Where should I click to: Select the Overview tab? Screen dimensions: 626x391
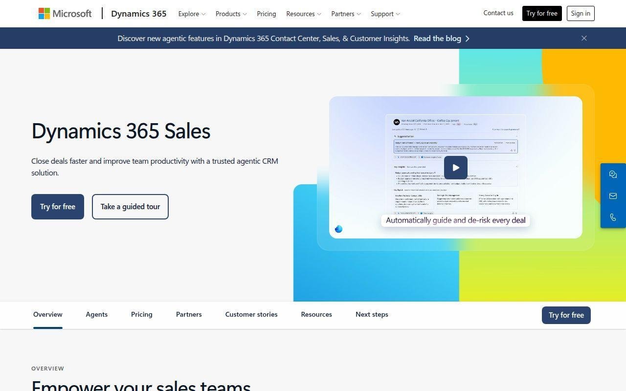click(x=48, y=314)
